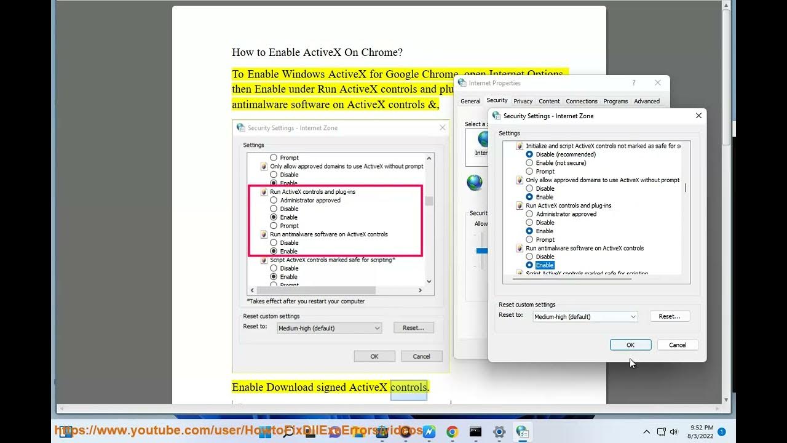This screenshot has height=443, width=787.
Task: Choose Prompt under Initialize and script ActiveX
Action: (x=529, y=172)
